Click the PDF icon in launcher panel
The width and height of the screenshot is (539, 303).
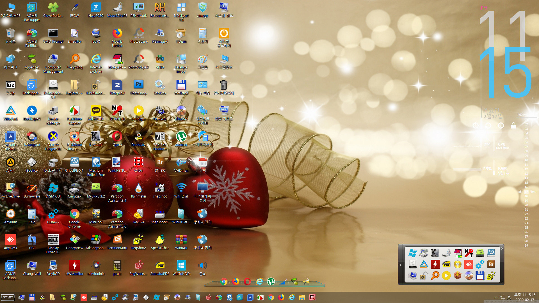tap(446, 264)
